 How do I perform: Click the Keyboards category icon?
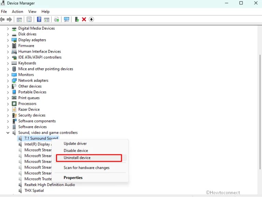[14, 63]
